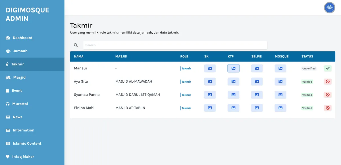Open the Masjid sidebar page

(32, 77)
